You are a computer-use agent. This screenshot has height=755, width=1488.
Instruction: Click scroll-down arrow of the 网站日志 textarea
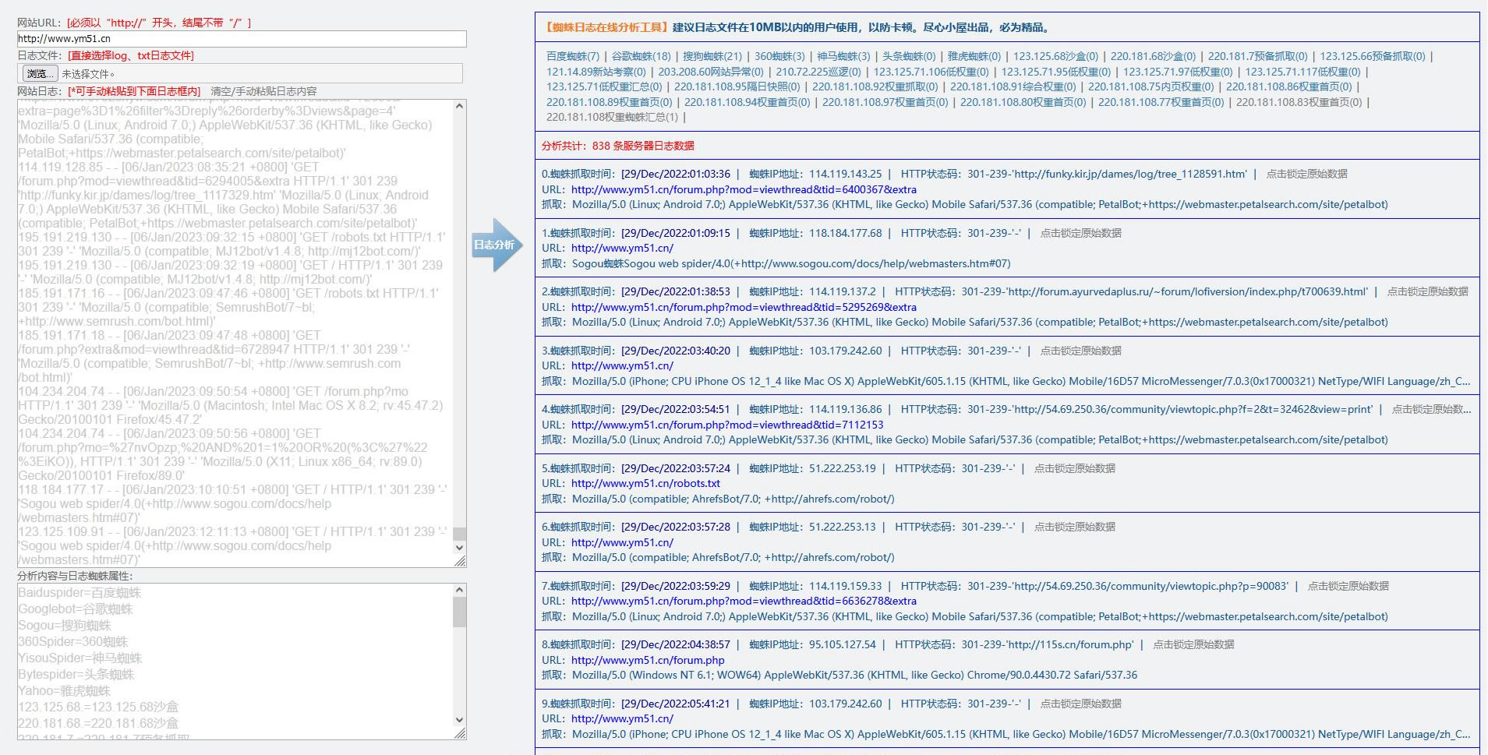tap(459, 547)
